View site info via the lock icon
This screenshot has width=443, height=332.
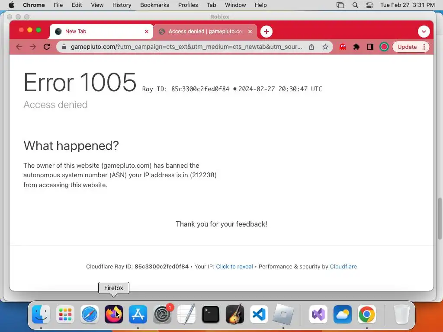64,47
